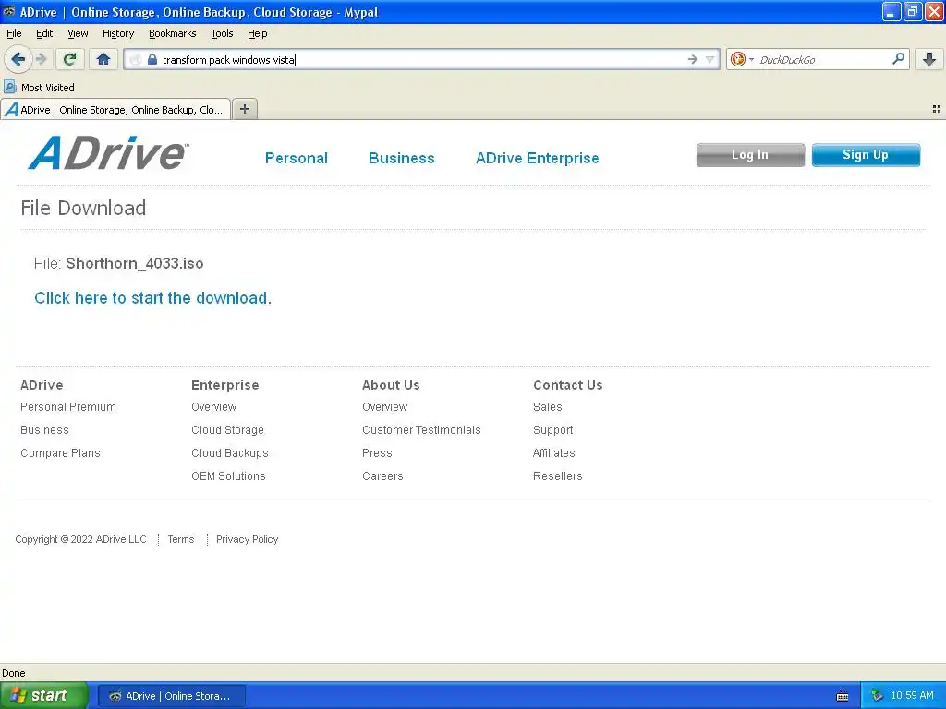Click the 10:59 AM clock
Viewport: 946px width, 709px height.
(x=912, y=696)
